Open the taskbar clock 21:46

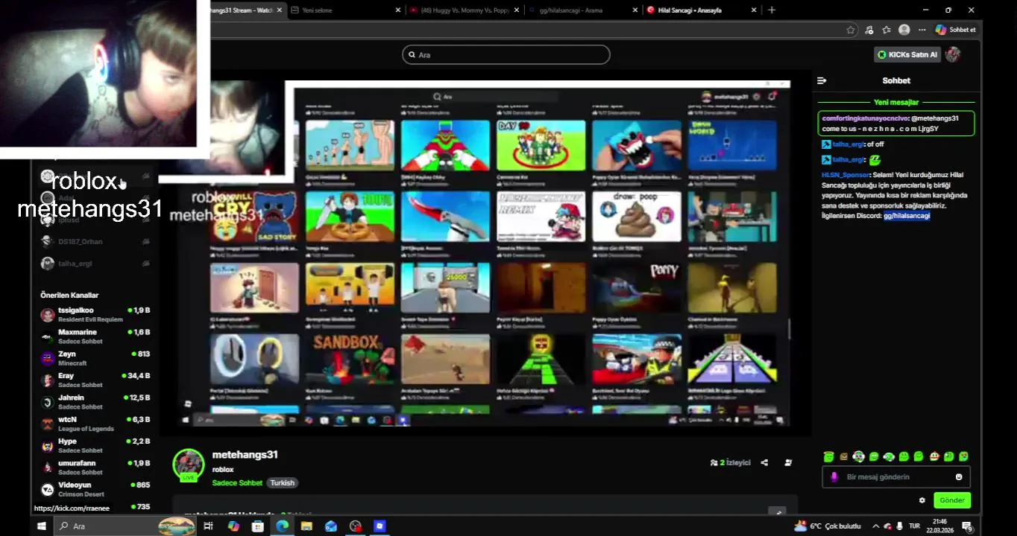coord(940,526)
